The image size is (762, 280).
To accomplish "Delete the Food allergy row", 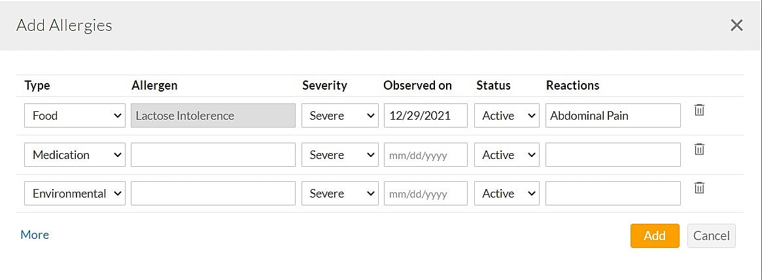I will (699, 110).
